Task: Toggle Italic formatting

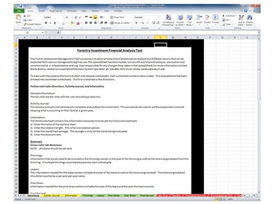Action: pyautogui.click(x=50, y=22)
